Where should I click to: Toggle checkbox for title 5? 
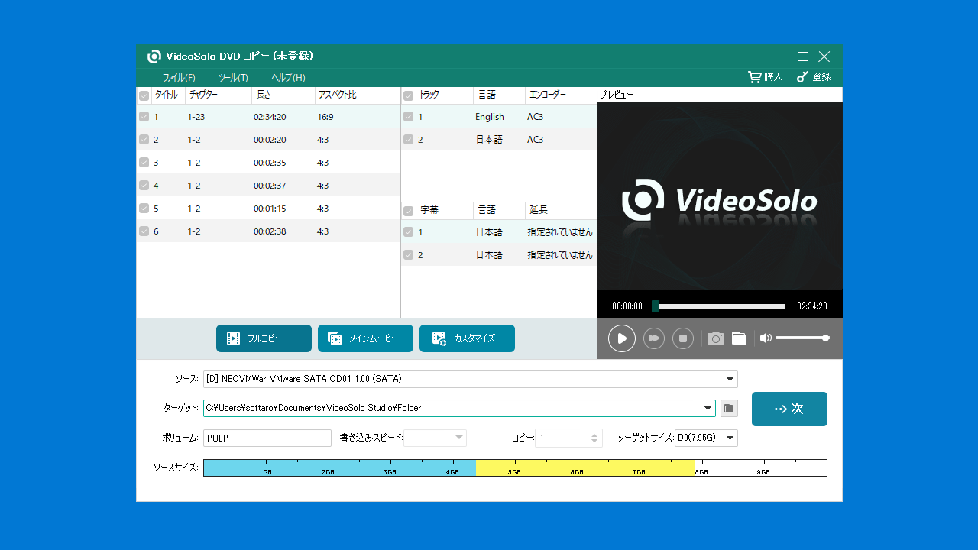coord(144,209)
